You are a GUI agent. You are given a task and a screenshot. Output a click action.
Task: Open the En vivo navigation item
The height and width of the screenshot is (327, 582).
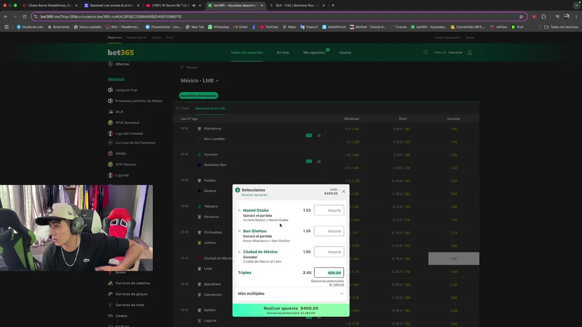point(283,52)
